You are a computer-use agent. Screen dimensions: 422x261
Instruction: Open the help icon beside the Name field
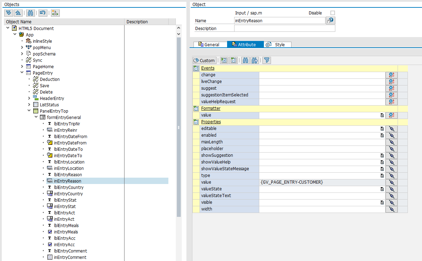[x=330, y=20]
